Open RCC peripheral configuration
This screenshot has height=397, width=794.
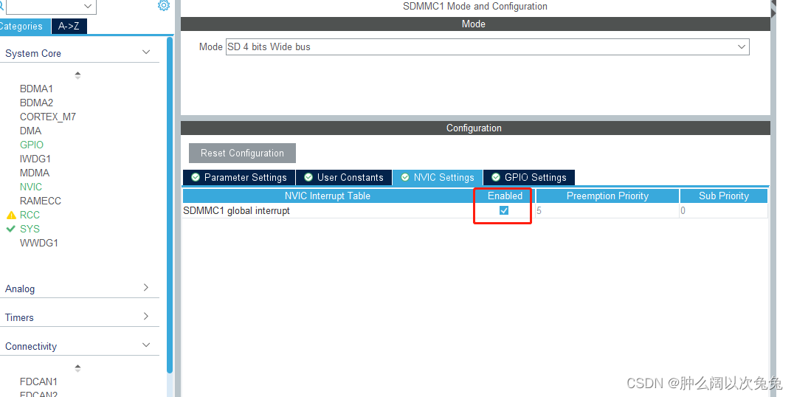[30, 215]
